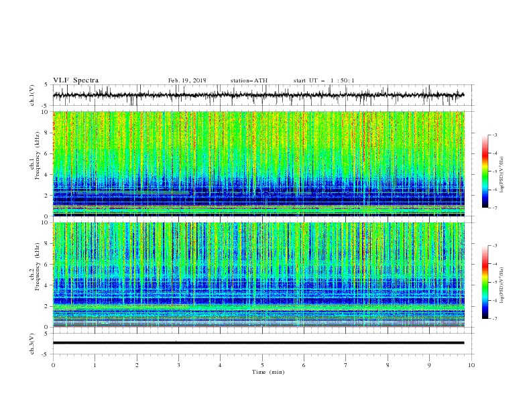
Task: Click the "0" kHz tick on ch.2 frequency axis
Action: (47, 327)
